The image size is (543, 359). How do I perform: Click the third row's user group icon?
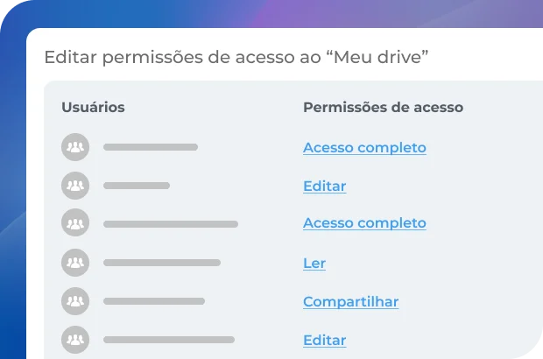pyautogui.click(x=75, y=223)
